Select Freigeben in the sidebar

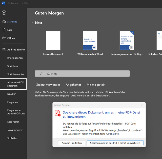tap(13, 102)
